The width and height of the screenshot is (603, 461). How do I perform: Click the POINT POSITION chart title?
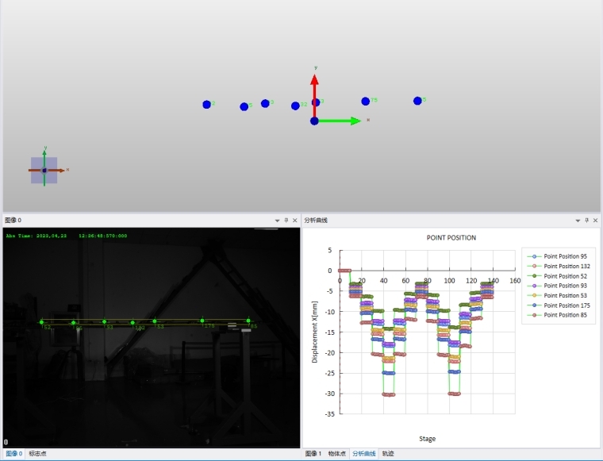point(451,237)
